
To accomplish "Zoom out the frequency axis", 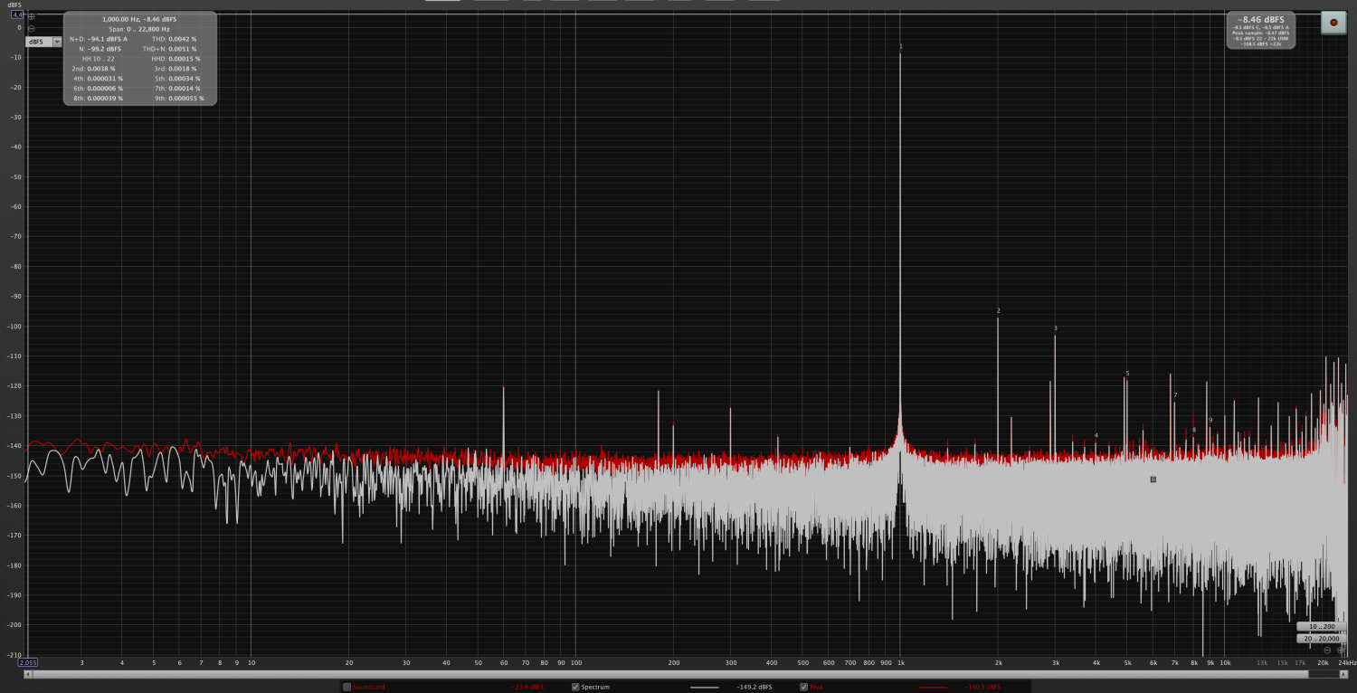I will (1327, 650).
